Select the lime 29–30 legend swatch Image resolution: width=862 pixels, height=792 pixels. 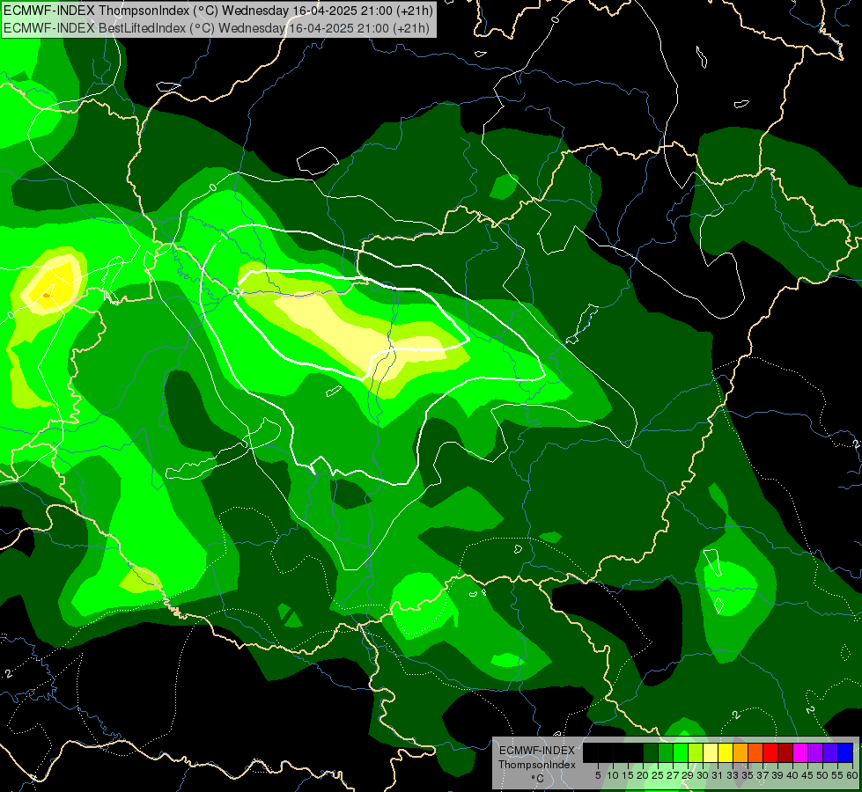pyautogui.click(x=696, y=753)
